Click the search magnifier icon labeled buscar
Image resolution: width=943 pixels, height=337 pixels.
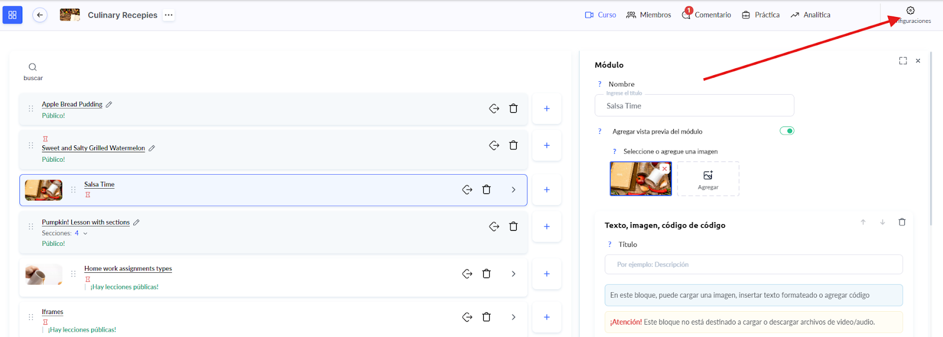[32, 68]
